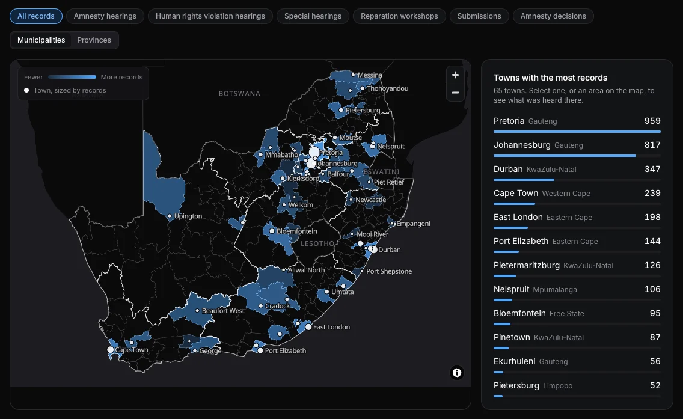Screen dimensions: 683x419
Task: Switch map to Municipalities view
Action: click(x=41, y=40)
